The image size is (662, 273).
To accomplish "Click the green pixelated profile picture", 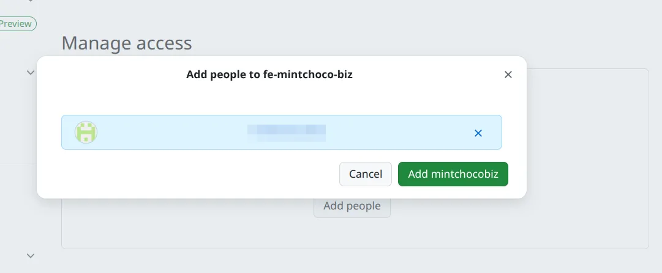I will point(86,133).
